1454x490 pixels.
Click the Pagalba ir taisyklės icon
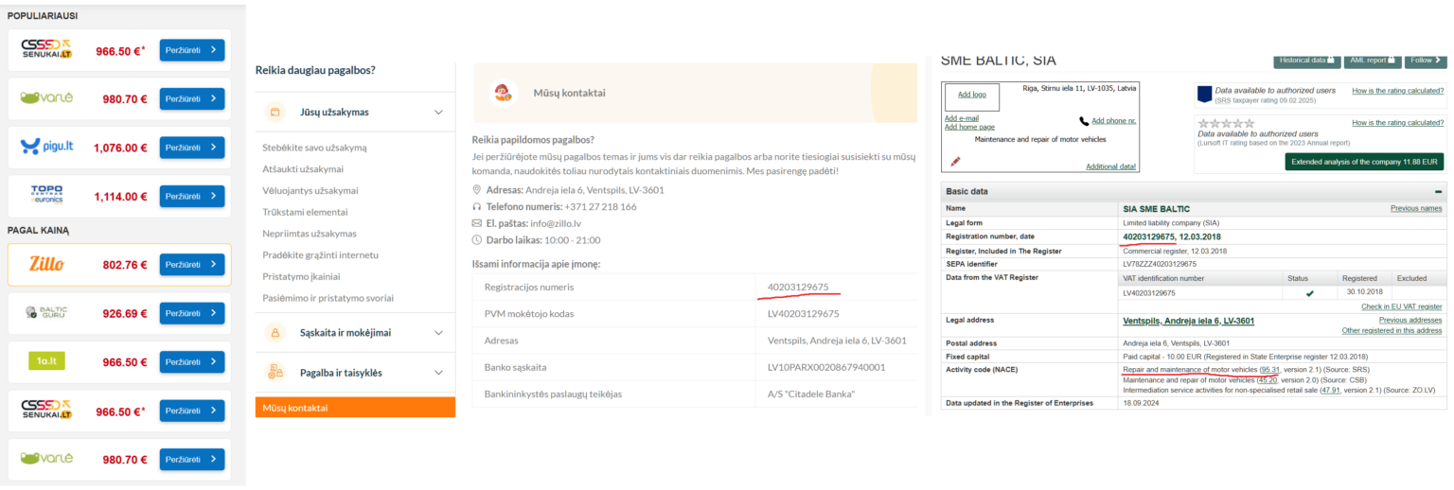pyautogui.click(x=275, y=373)
